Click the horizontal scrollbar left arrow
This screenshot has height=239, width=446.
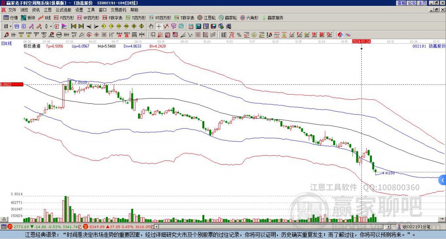pos(156,227)
